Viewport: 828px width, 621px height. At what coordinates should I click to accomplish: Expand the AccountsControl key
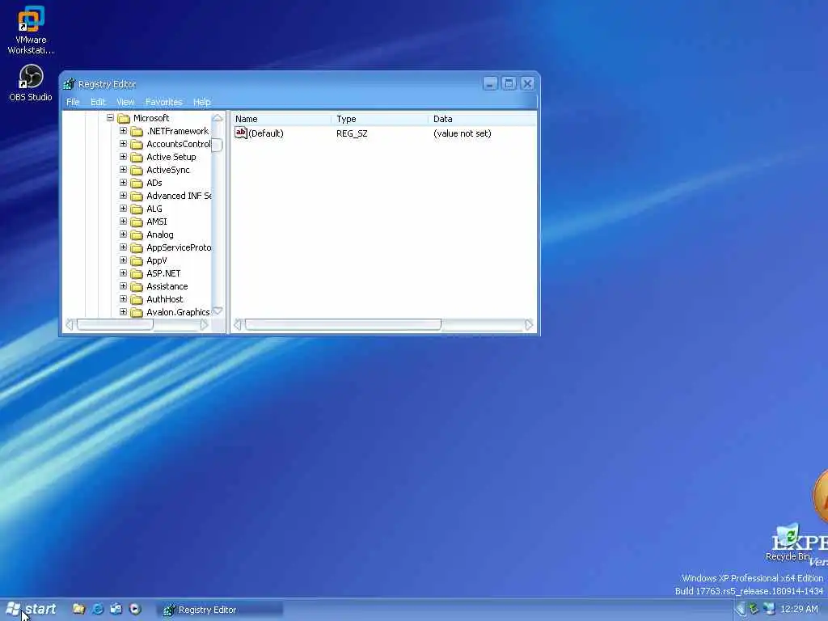point(123,144)
